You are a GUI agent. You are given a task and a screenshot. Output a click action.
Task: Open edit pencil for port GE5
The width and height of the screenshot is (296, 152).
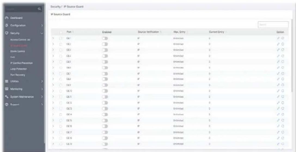click(278, 62)
